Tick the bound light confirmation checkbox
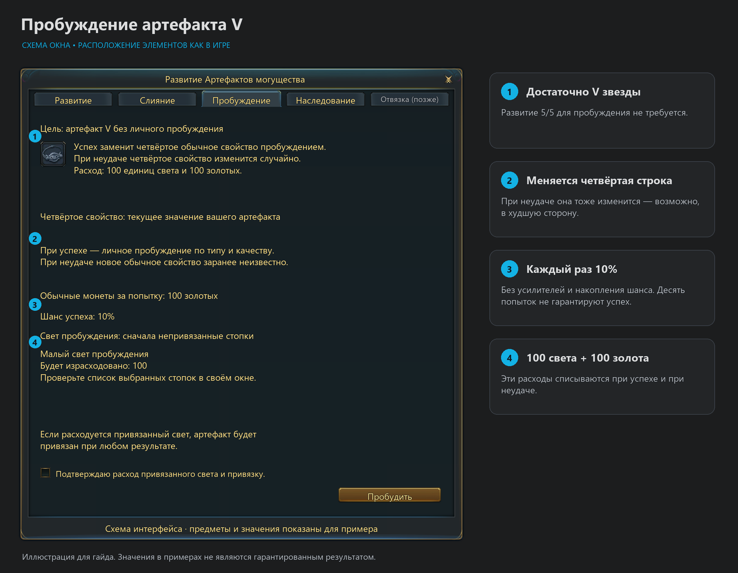738x573 pixels. pos(45,473)
